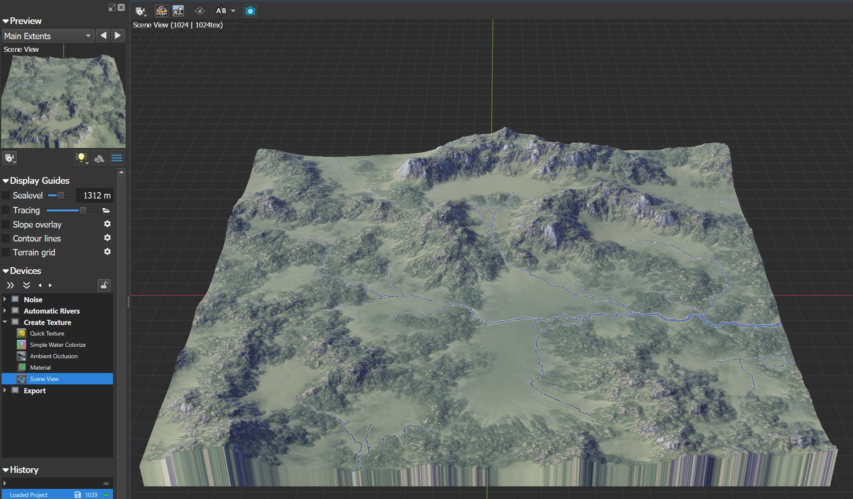Open Terrain grid settings gear
The height and width of the screenshot is (499, 853).
click(107, 251)
